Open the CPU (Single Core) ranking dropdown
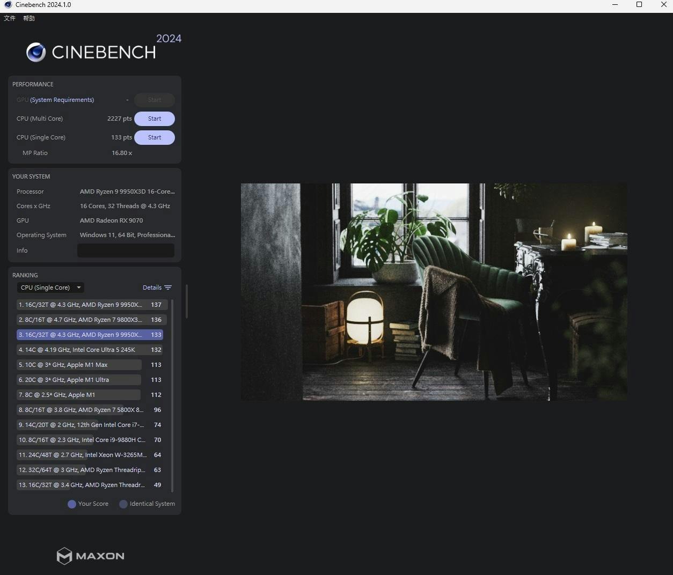Viewport: 673px width, 575px height. point(50,287)
